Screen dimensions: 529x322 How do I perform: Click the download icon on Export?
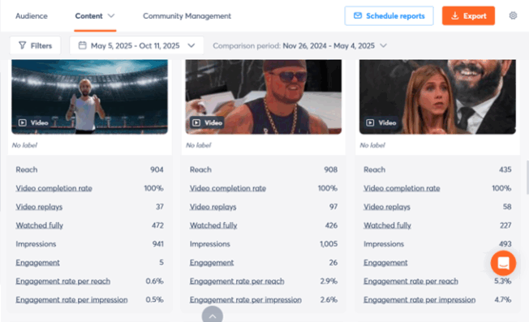pos(455,15)
